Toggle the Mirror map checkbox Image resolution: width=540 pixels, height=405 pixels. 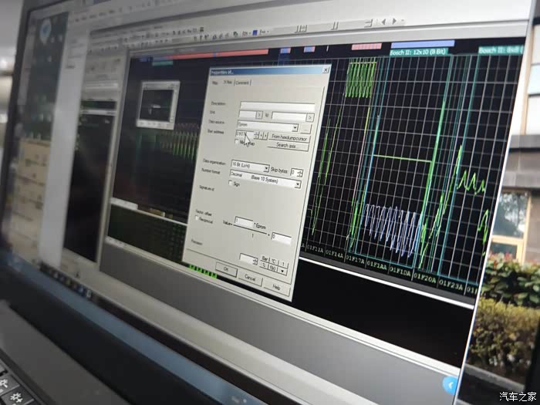coord(237,141)
